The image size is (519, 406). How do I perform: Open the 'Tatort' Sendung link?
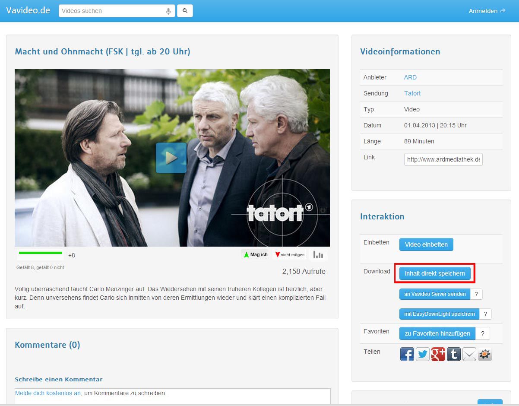coord(412,93)
